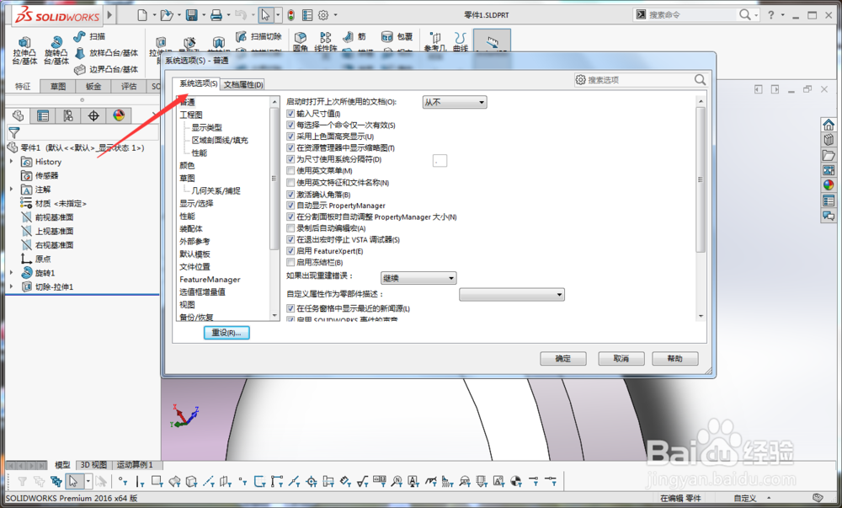Open the 从不 dropdown
The width and height of the screenshot is (842, 508).
click(x=454, y=101)
